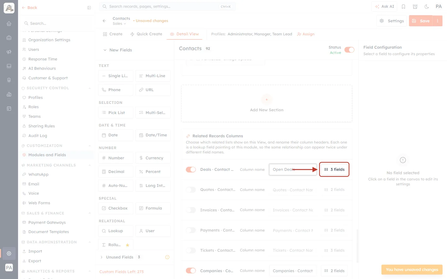Screen dimensions: 447x279
Task: Enable the Payments · Contact toggle
Action: [191, 230]
